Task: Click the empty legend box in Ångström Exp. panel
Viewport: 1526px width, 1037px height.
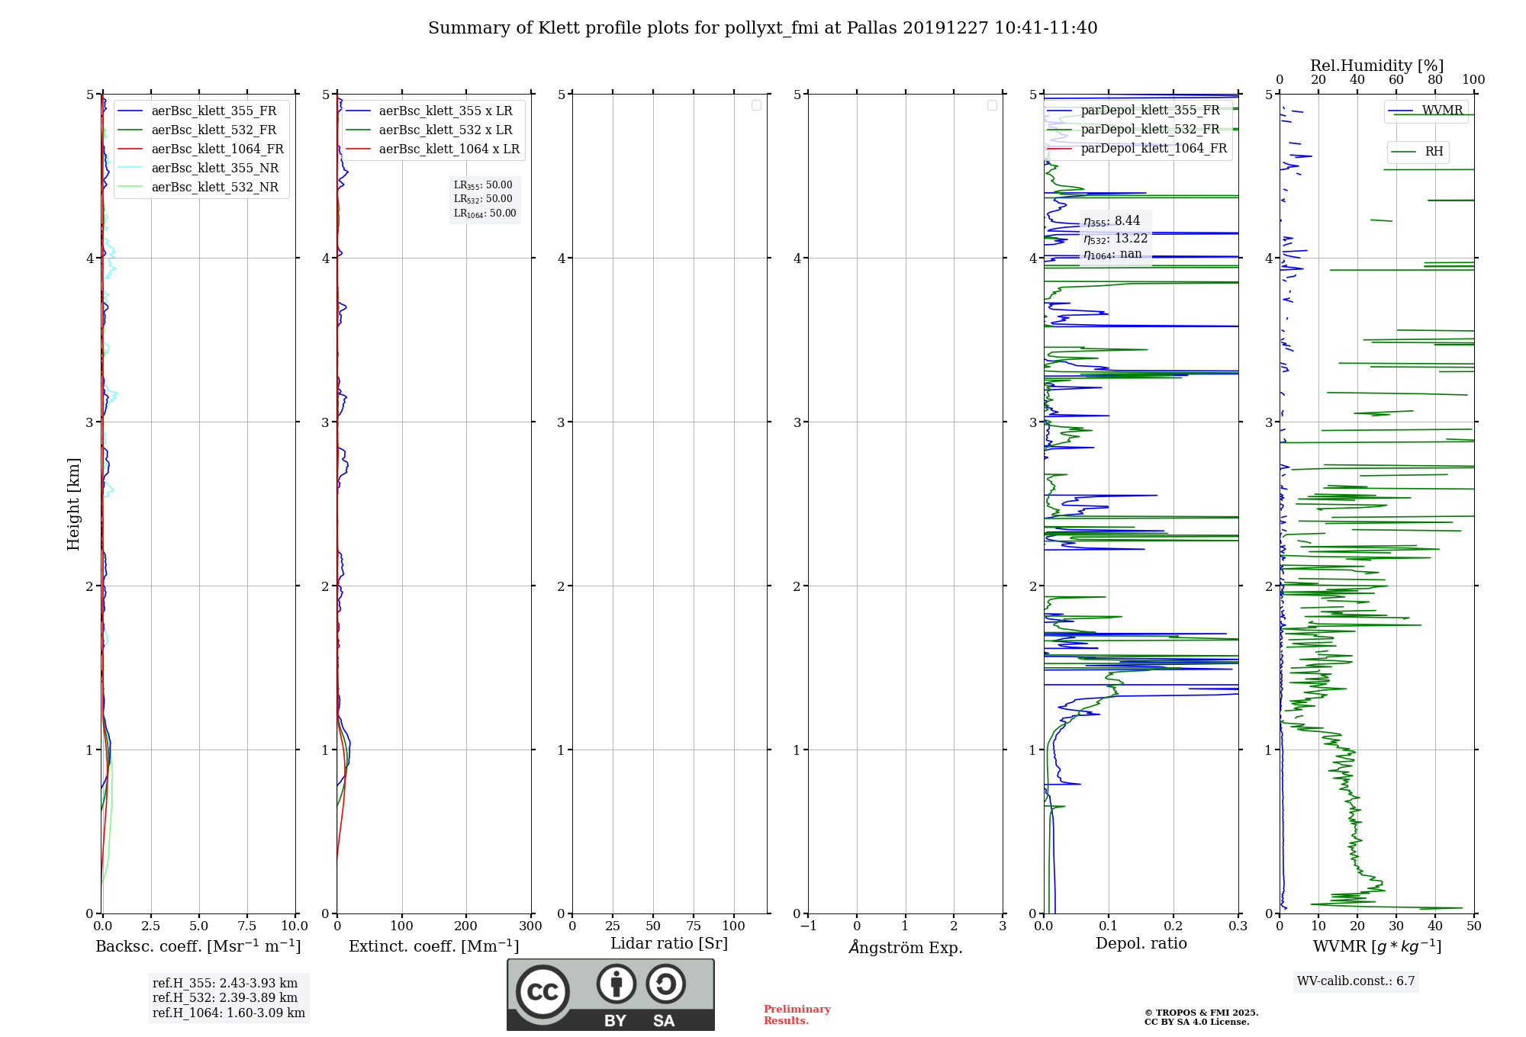Action: 992,105
